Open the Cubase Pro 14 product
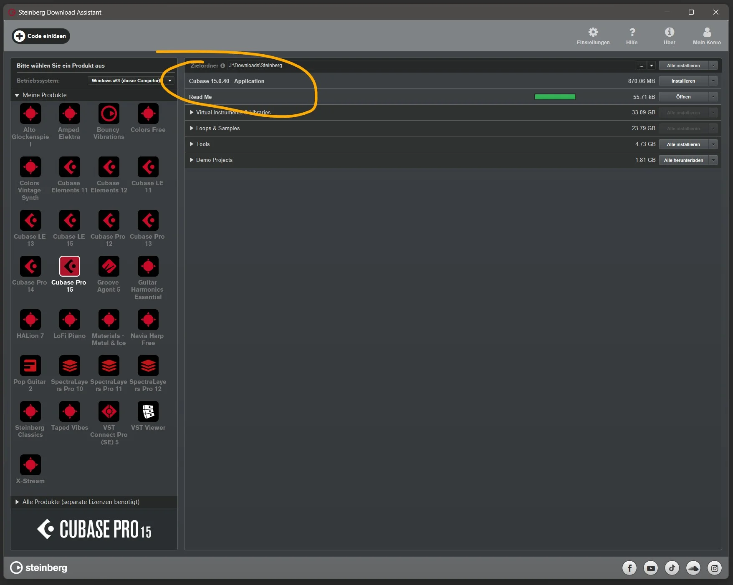733x585 pixels. (x=30, y=266)
